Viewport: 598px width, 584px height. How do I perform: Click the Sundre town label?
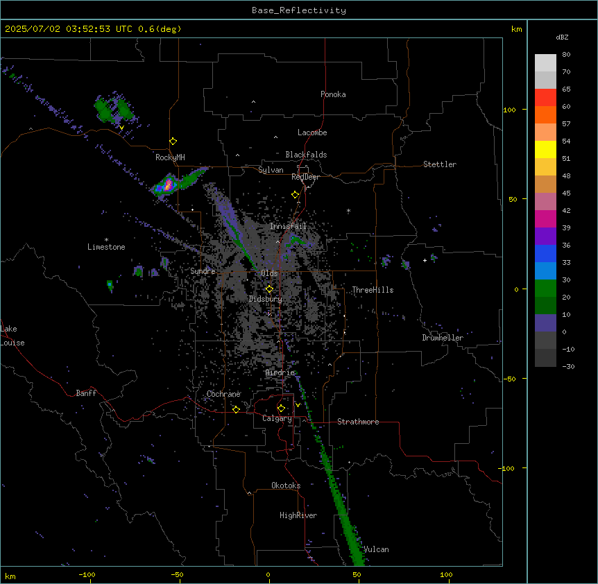click(203, 271)
